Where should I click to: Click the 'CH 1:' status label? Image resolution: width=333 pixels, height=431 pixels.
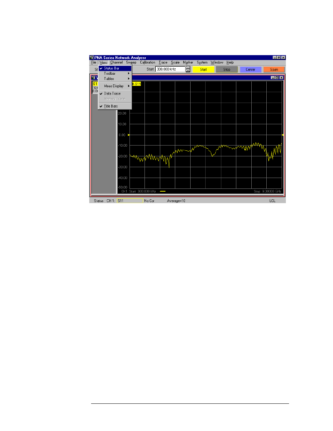(x=111, y=201)
